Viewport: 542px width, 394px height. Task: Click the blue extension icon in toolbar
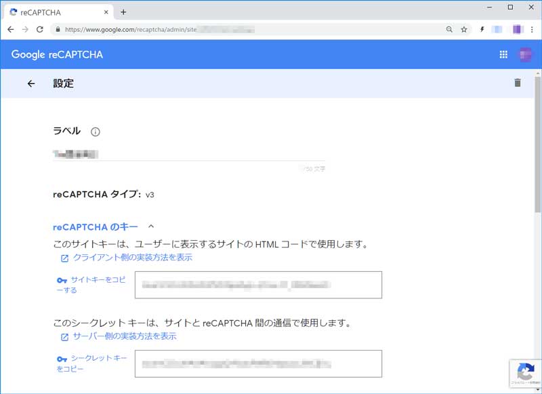(x=497, y=29)
